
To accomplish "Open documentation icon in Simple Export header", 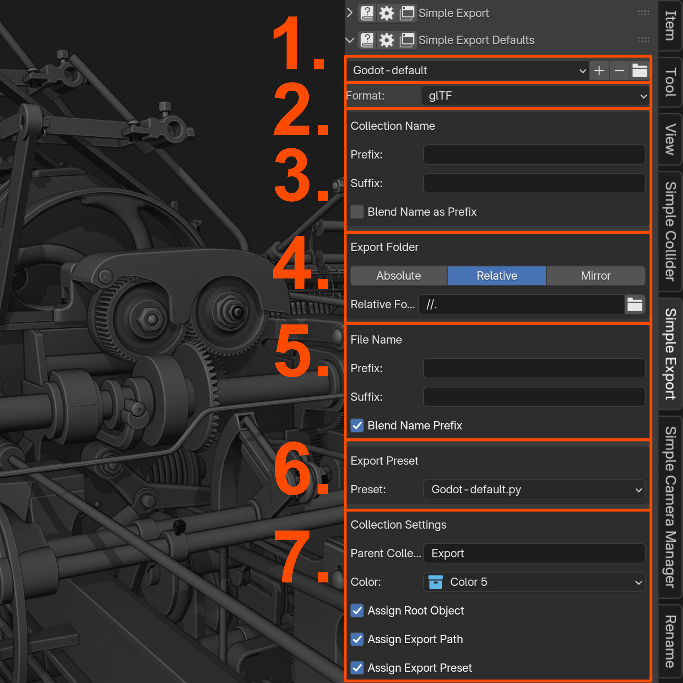I will tap(367, 13).
